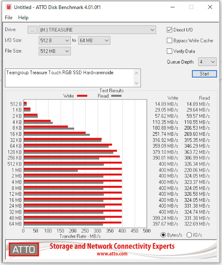Click the 390.81 MB/s write value
Image resolution: width=222 pixels, height=265 pixels.
point(165,158)
